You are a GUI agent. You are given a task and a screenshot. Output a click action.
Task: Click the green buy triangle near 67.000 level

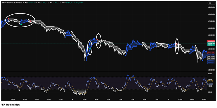21,24
